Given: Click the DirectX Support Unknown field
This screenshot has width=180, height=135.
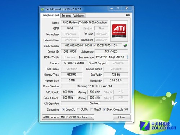Looking at the screenshot, I should click(x=118, y=63).
